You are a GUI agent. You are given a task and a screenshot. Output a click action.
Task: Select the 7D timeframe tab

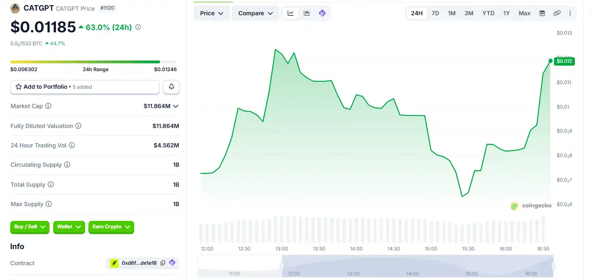pos(435,13)
